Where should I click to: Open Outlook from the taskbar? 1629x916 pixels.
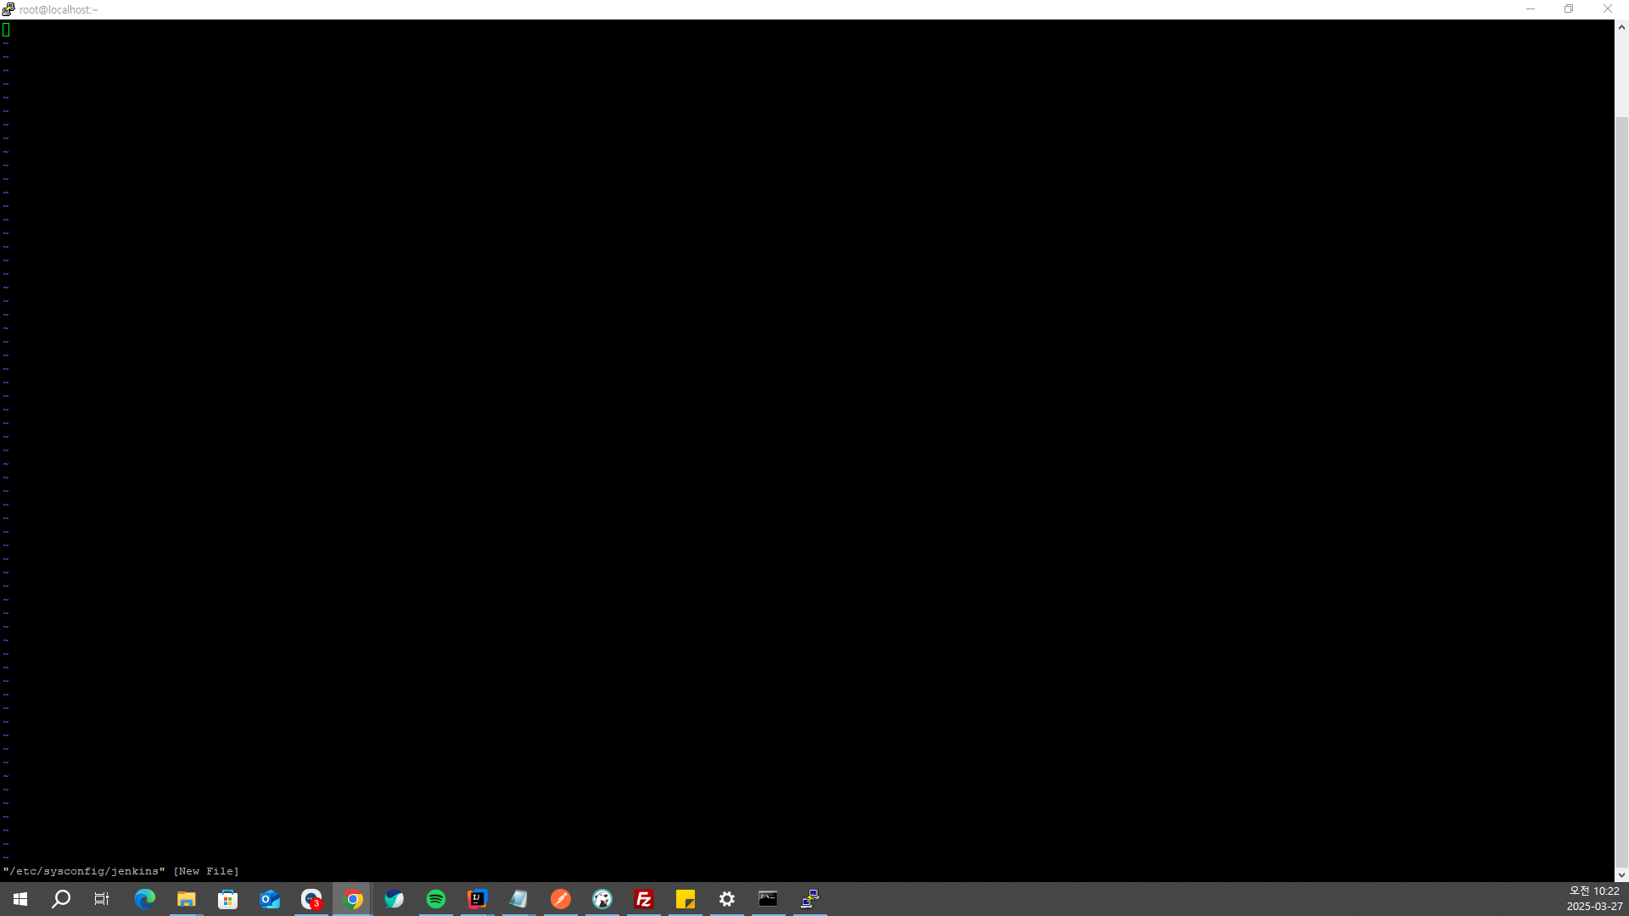[270, 899]
